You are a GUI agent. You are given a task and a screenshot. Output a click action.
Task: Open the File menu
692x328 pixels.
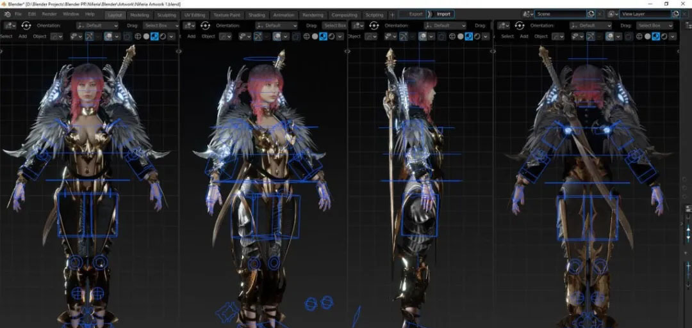(x=18, y=14)
